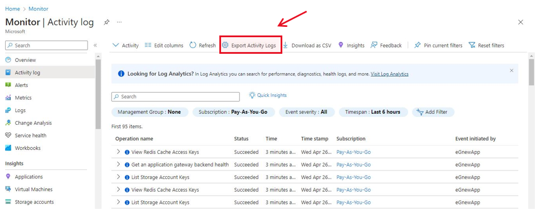The height and width of the screenshot is (214, 536).
Task: Open Alerts from the sidebar
Action: [22, 85]
